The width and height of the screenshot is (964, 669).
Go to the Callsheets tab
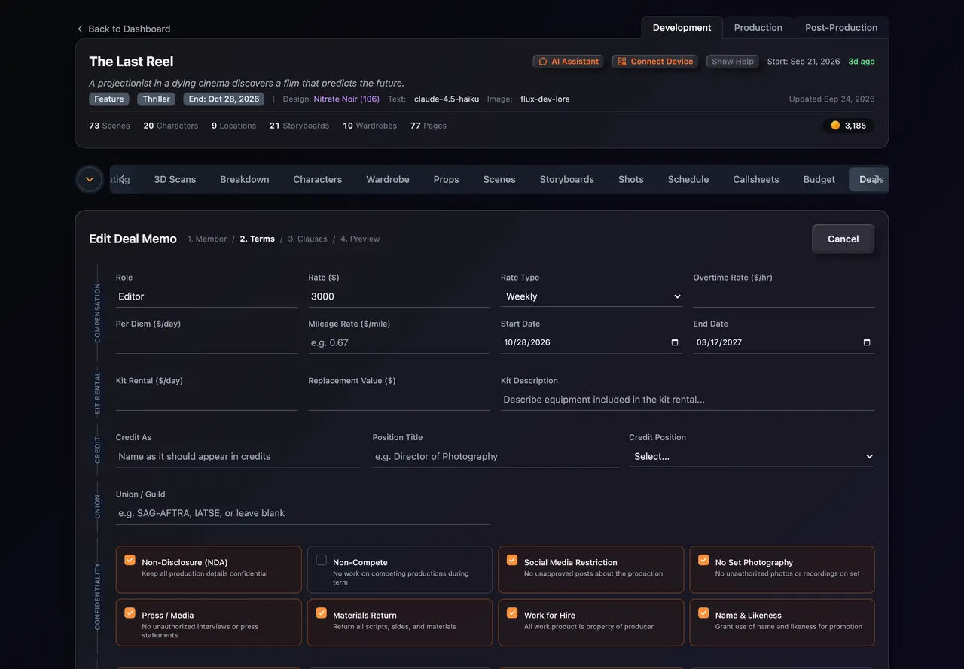755,179
